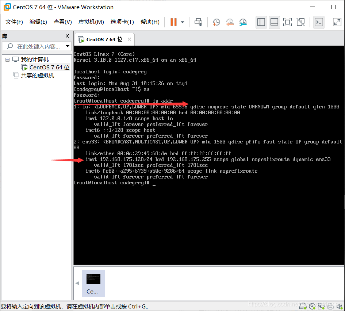Click the status bar Ctrl+G hint text
The height and width of the screenshot is (311, 345).
(x=75, y=306)
